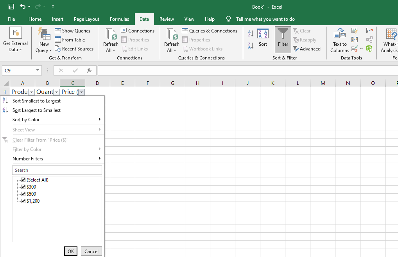Click the Flash Fill icon
This screenshot has width=398, height=257.
click(354, 31)
